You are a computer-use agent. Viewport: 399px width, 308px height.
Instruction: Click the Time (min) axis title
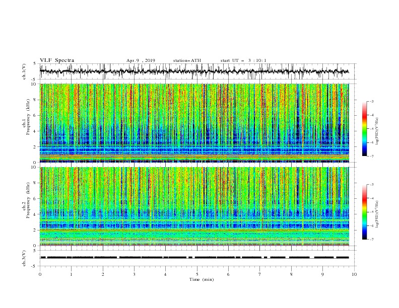coord(202,279)
